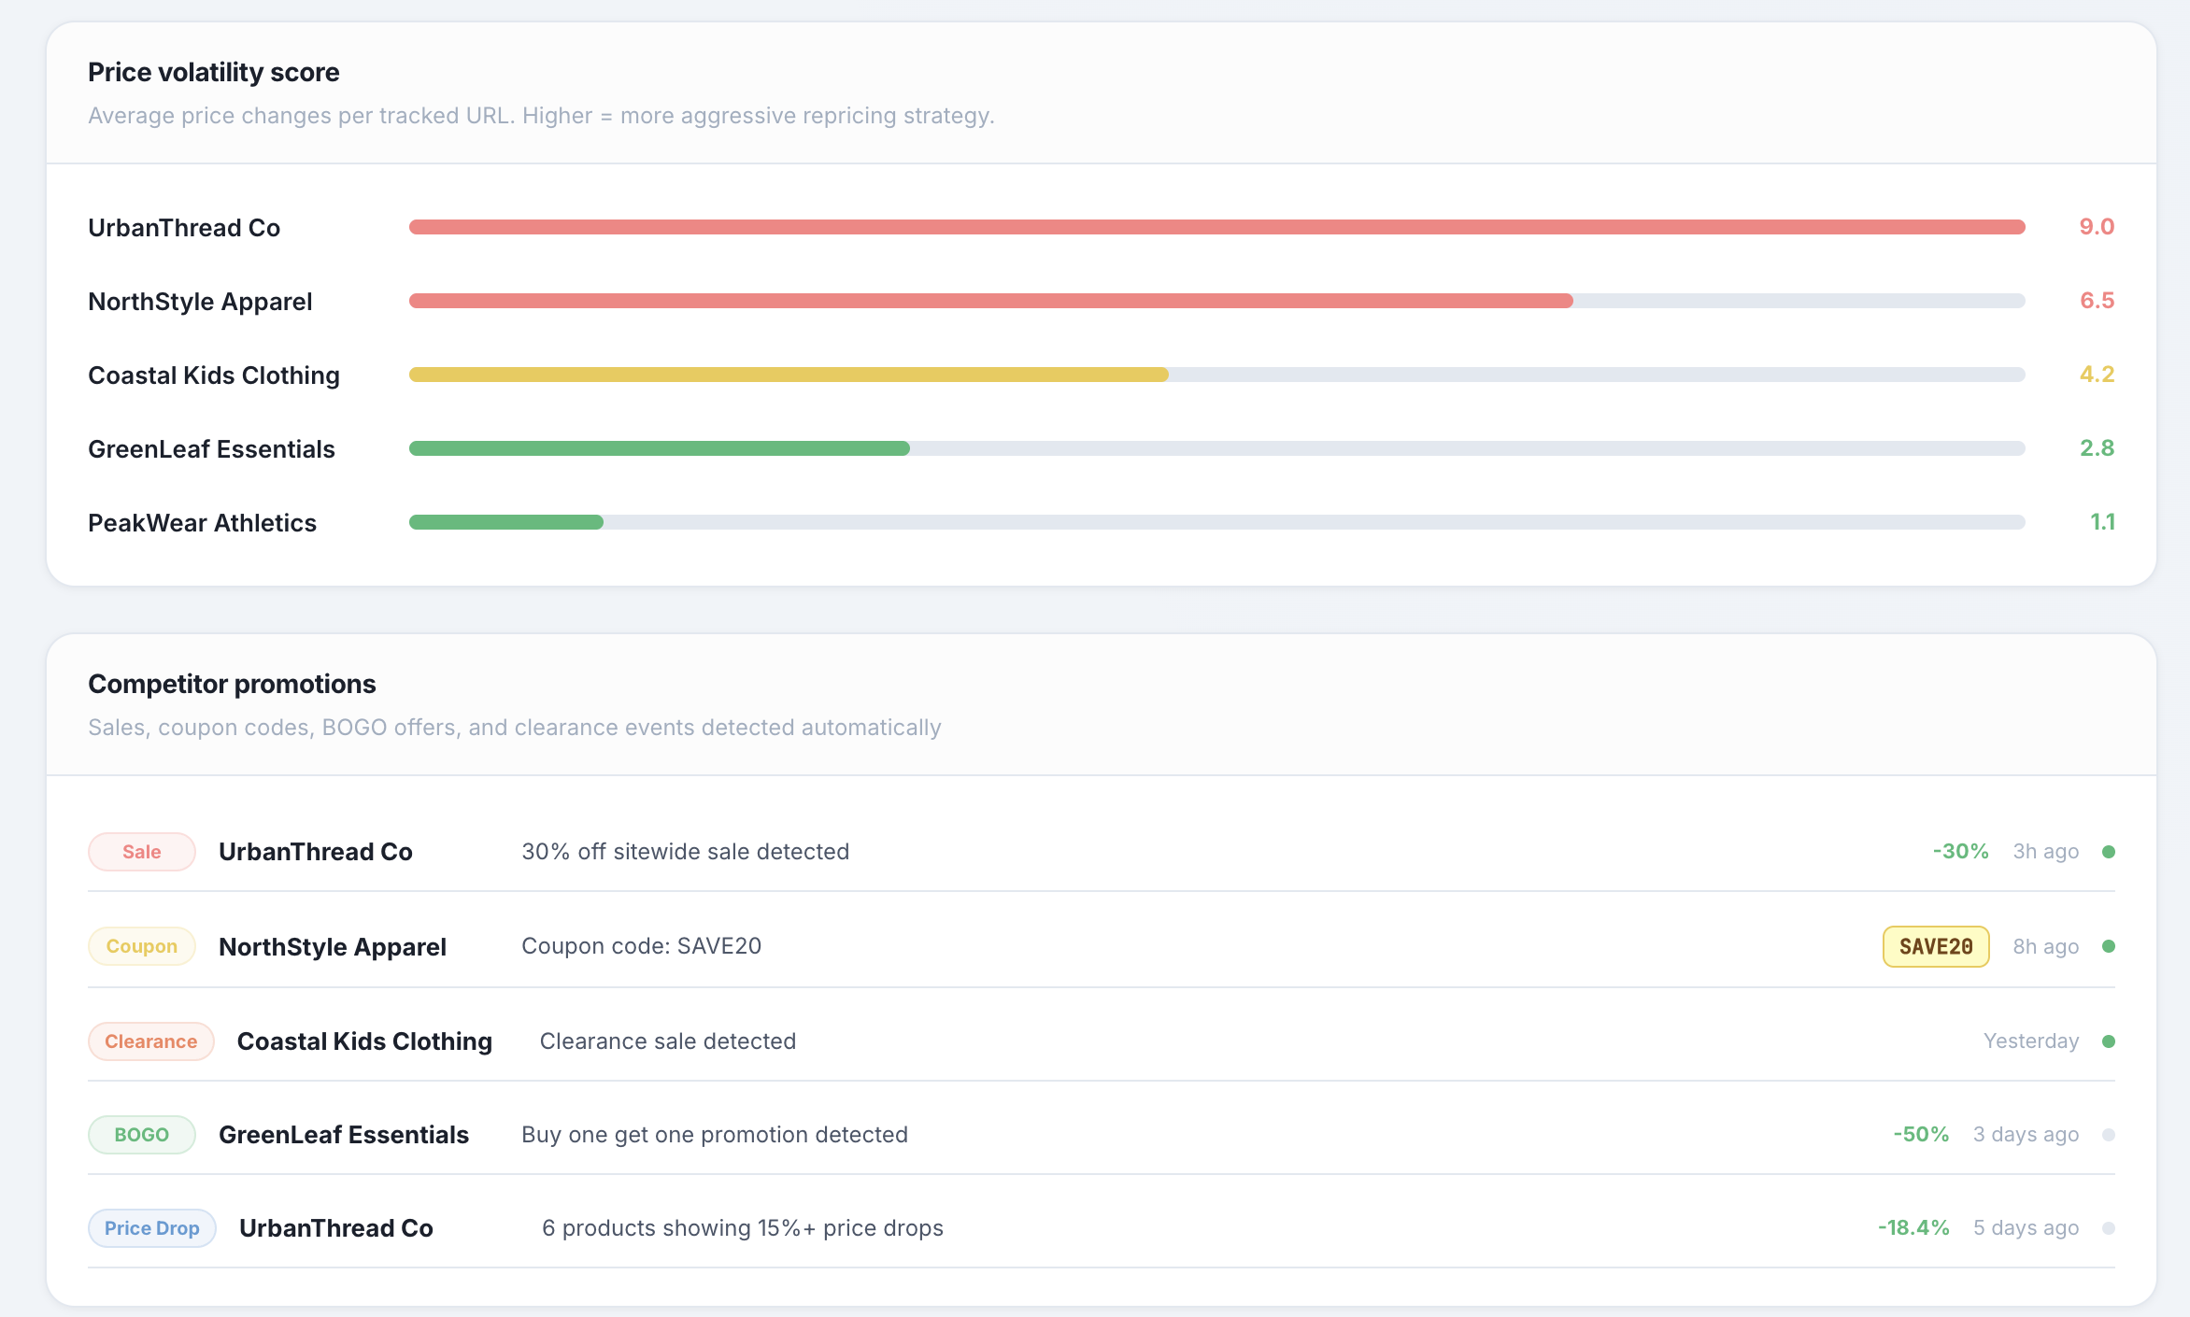This screenshot has width=2190, height=1317.
Task: Toggle the live status dot on the UrbanThread sale row
Action: click(2109, 851)
